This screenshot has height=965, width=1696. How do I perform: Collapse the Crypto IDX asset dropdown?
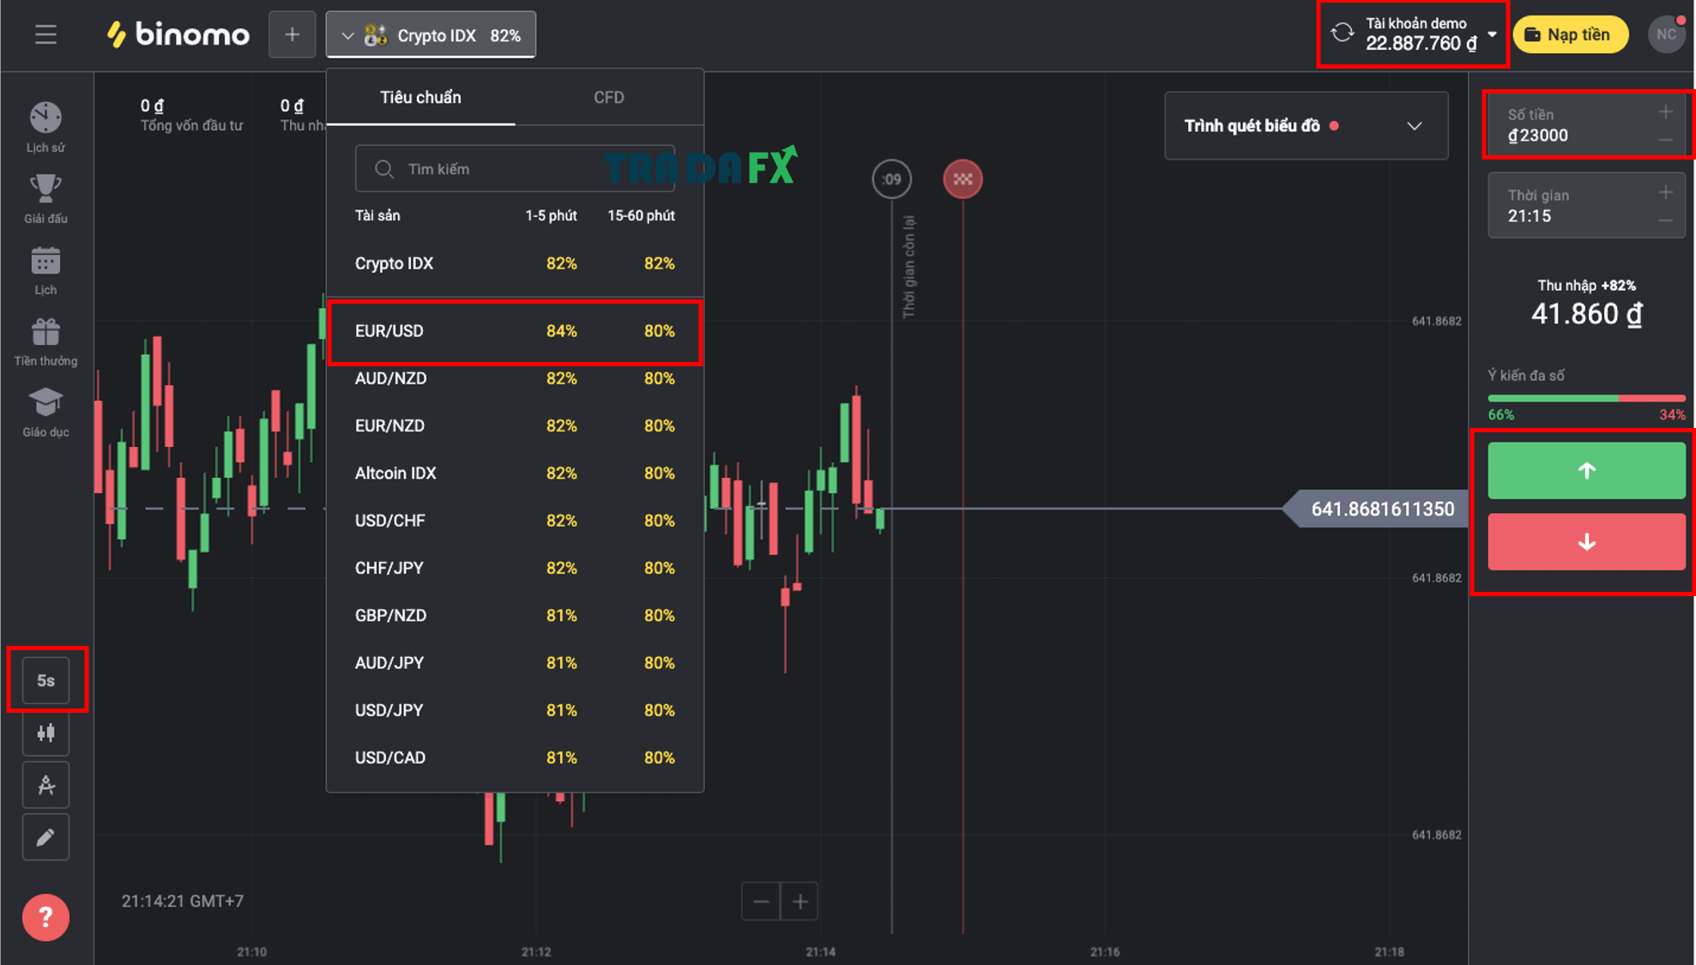click(x=431, y=34)
